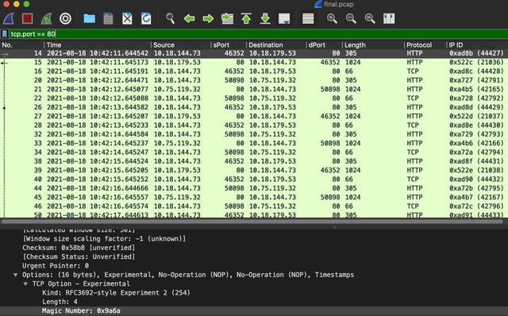Select packet number 27 row
This screenshot has height=316, width=508.
coord(254,117)
